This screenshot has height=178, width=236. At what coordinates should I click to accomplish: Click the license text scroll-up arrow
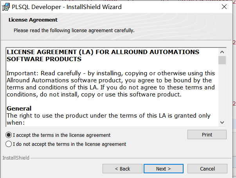222,52
